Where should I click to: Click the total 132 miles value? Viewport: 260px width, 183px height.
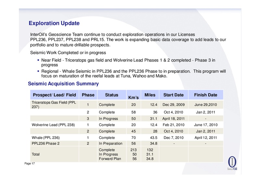pyautogui.click(x=150, y=150)
